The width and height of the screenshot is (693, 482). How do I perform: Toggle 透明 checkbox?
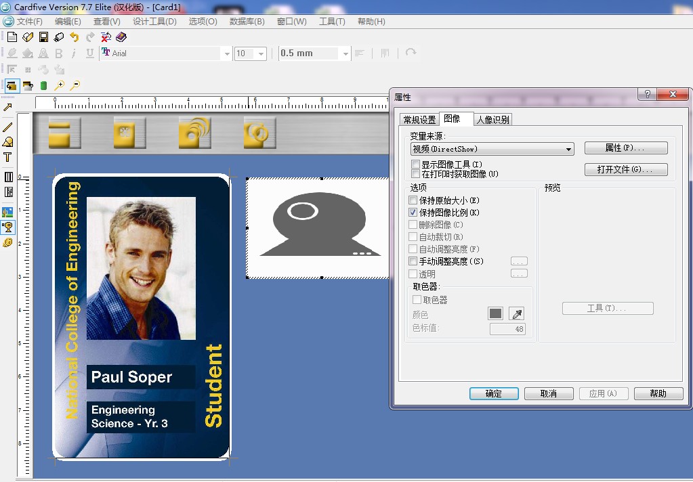click(413, 274)
